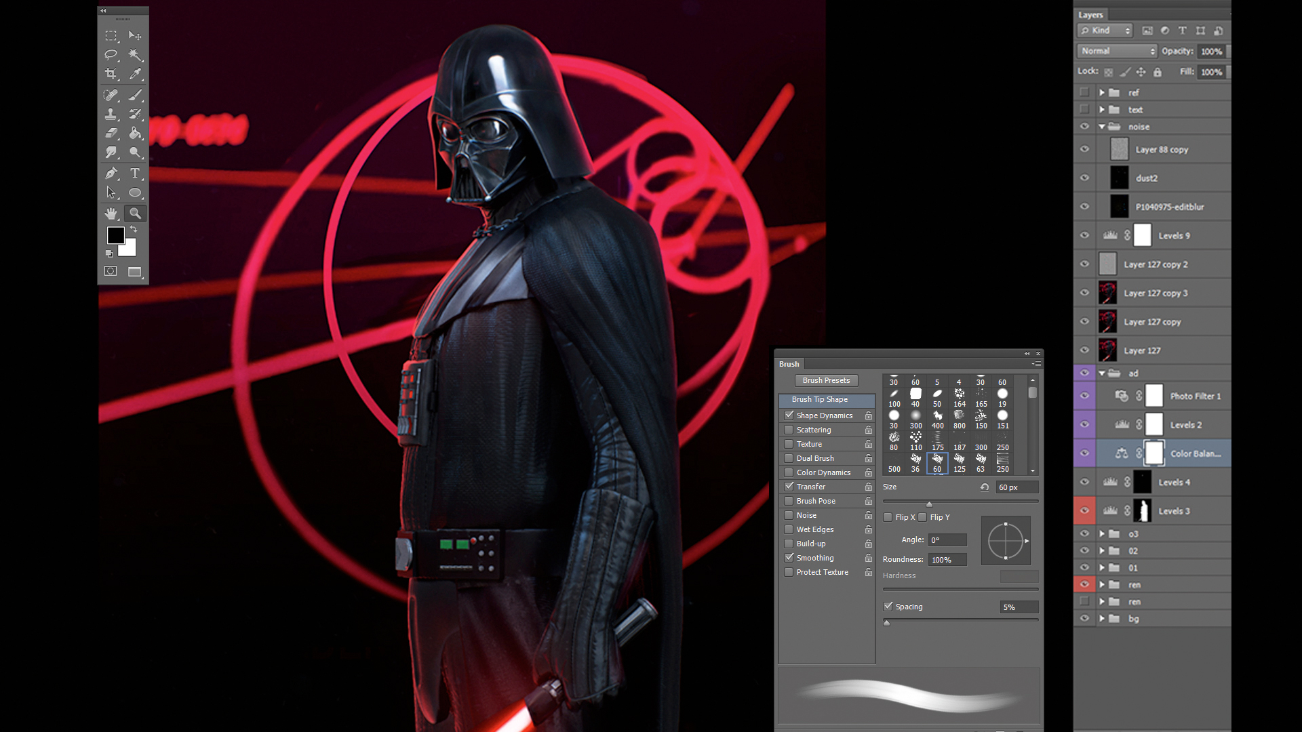Select the Rectangular Marquee tool

(x=111, y=35)
